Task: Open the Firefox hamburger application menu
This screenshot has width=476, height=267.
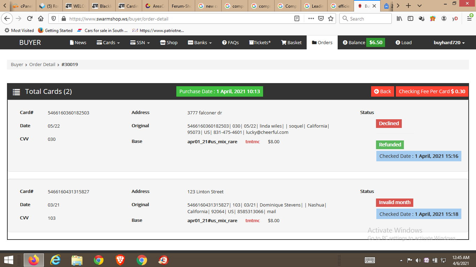Action: (x=469, y=19)
